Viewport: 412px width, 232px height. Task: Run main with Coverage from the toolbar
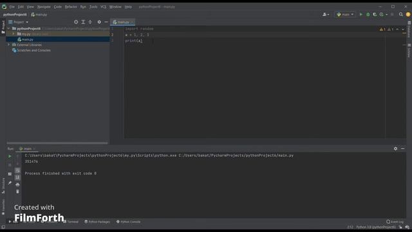coord(375,14)
